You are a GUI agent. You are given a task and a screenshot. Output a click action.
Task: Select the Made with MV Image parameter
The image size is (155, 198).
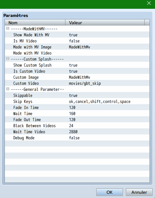[x=77, y=47]
